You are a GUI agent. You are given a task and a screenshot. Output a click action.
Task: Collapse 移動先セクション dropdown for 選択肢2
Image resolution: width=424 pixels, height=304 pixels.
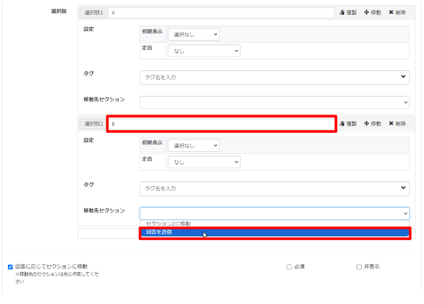pos(275,214)
